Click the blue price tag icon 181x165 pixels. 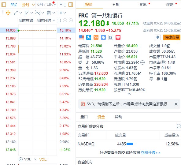coord(103,37)
